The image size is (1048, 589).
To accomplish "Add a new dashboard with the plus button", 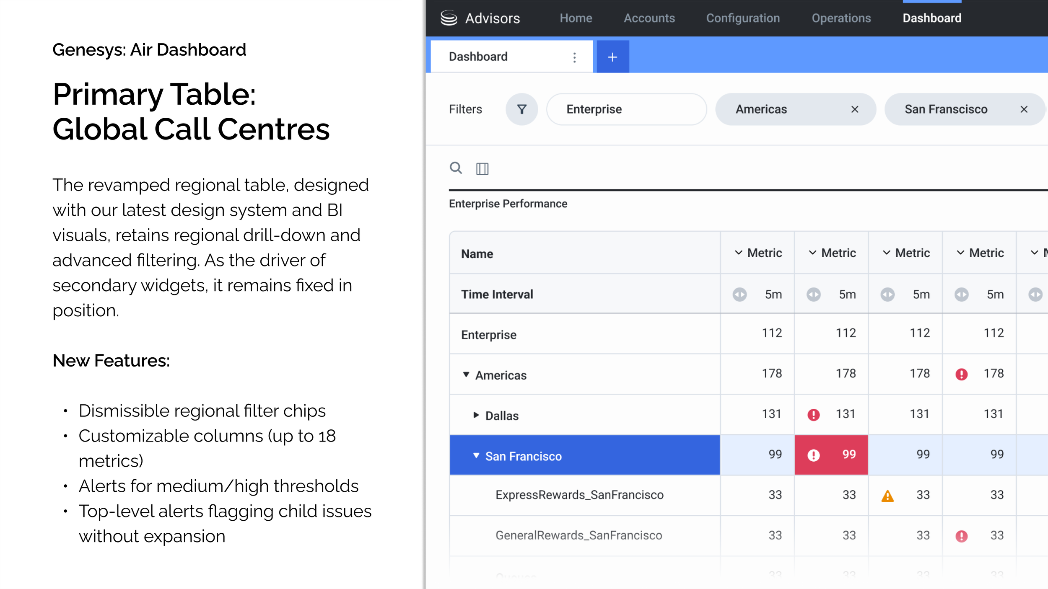I will 612,57.
